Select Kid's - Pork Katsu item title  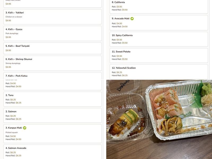point(16,76)
